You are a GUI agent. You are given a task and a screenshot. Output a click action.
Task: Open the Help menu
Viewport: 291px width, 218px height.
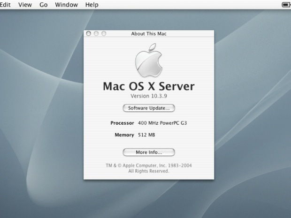92,5
